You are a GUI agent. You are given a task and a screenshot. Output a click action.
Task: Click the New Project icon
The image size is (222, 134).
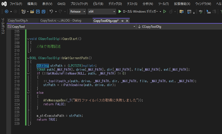(23, 12)
